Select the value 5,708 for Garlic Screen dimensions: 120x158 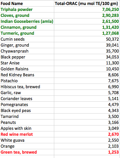pos(87,93)
